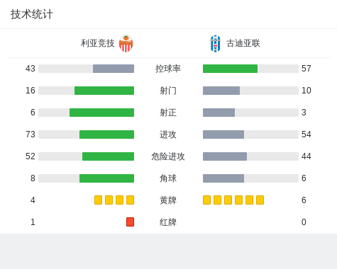Image resolution: width=337 pixels, height=269 pixels.
Task: Click the gray 控球率 bar for 利亚竞技
Action: point(114,69)
